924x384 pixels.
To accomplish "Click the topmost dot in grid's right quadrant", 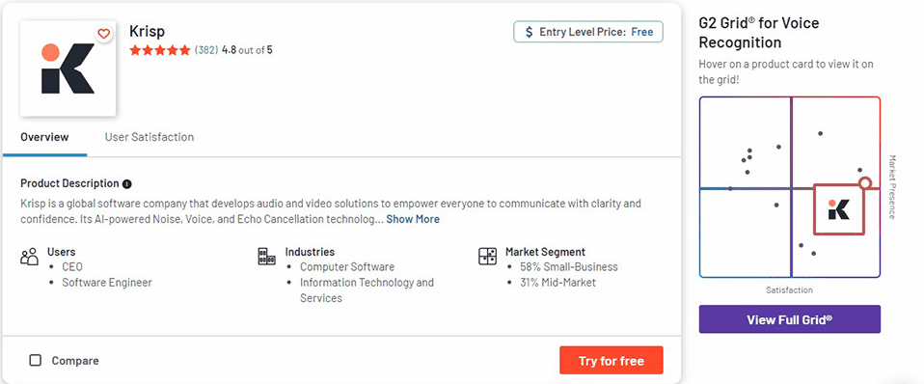I will tap(820, 133).
